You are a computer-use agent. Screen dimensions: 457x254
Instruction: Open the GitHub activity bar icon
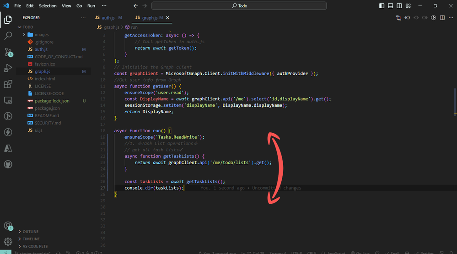[8, 165]
